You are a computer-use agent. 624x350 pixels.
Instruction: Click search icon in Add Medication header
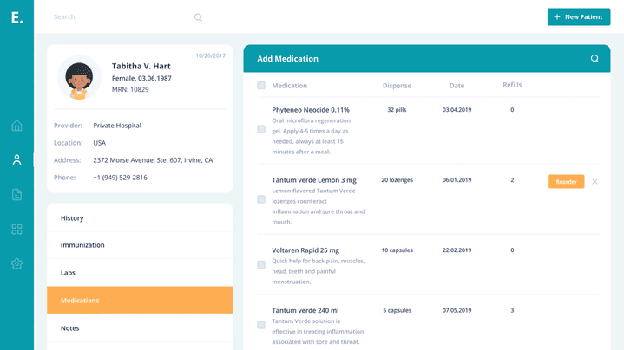tap(594, 59)
